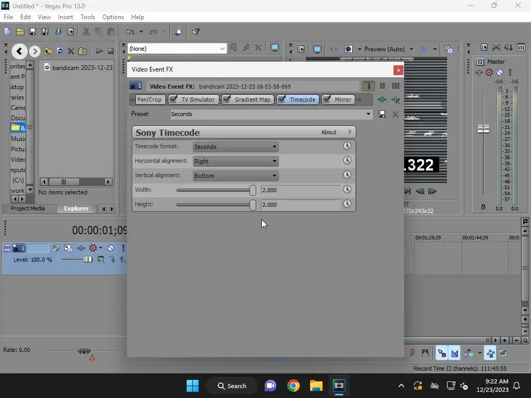This screenshot has width=531, height=398.
Task: Animate Width parameter with clock icon
Action: pyautogui.click(x=347, y=190)
